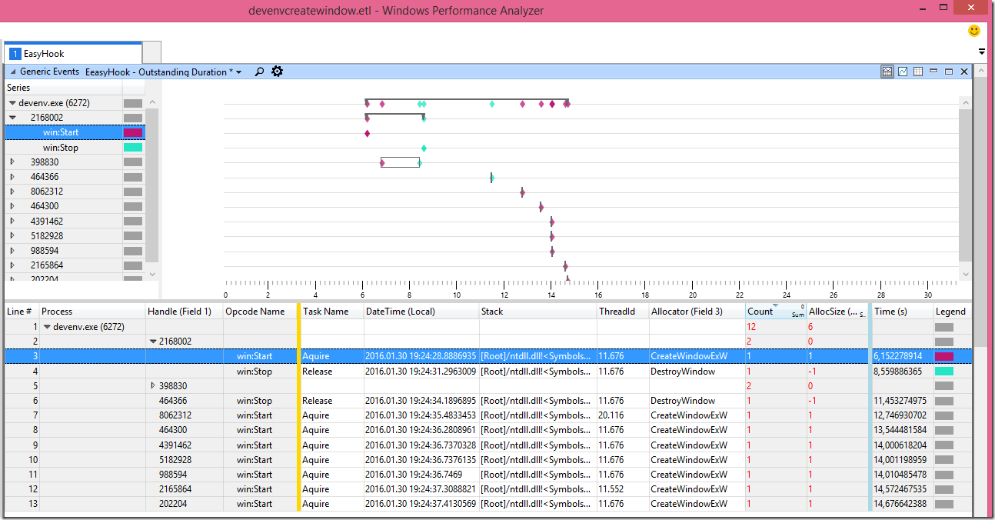Select table row with handle 8062312
The height and width of the screenshot is (520, 995).
click(488, 415)
